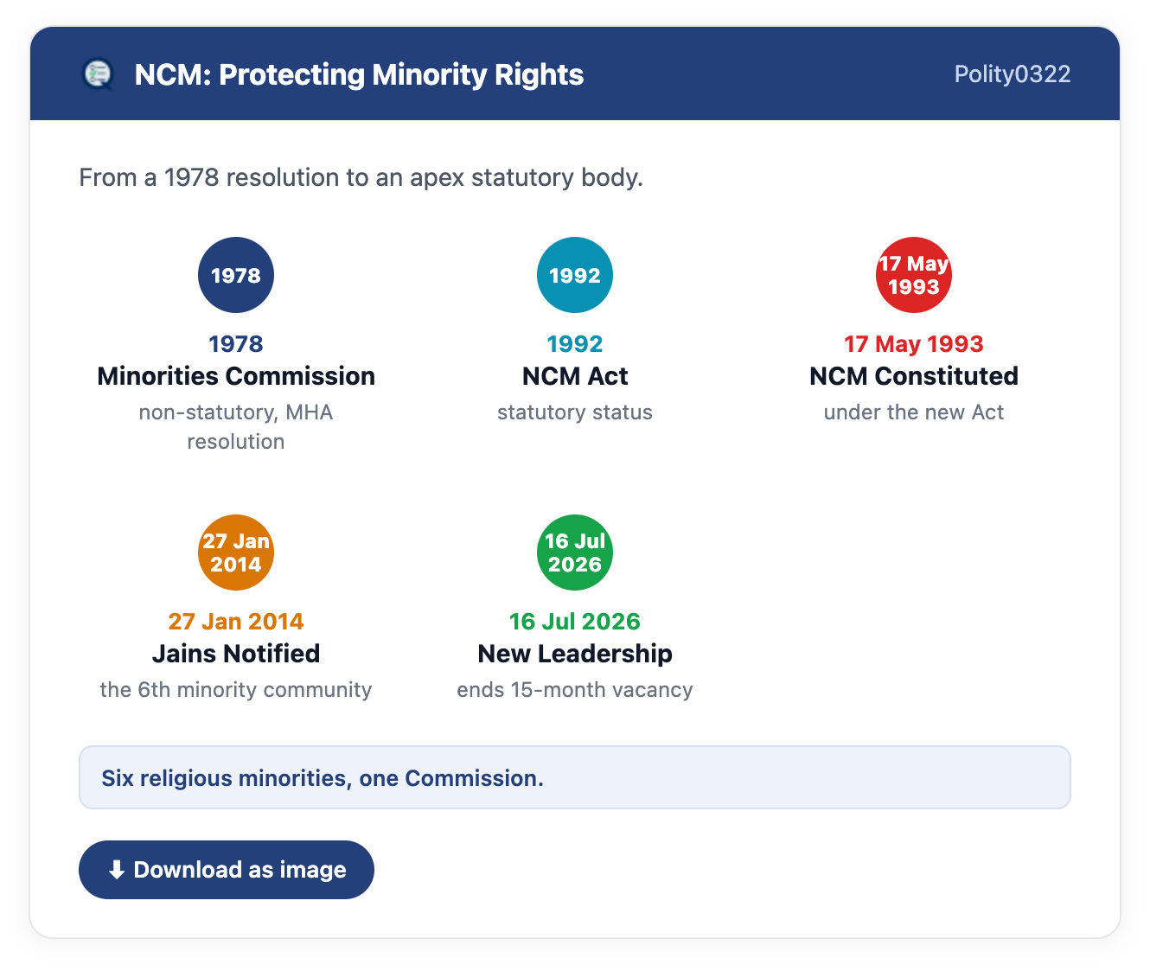Click the Six religious minorities callout box

click(x=575, y=777)
